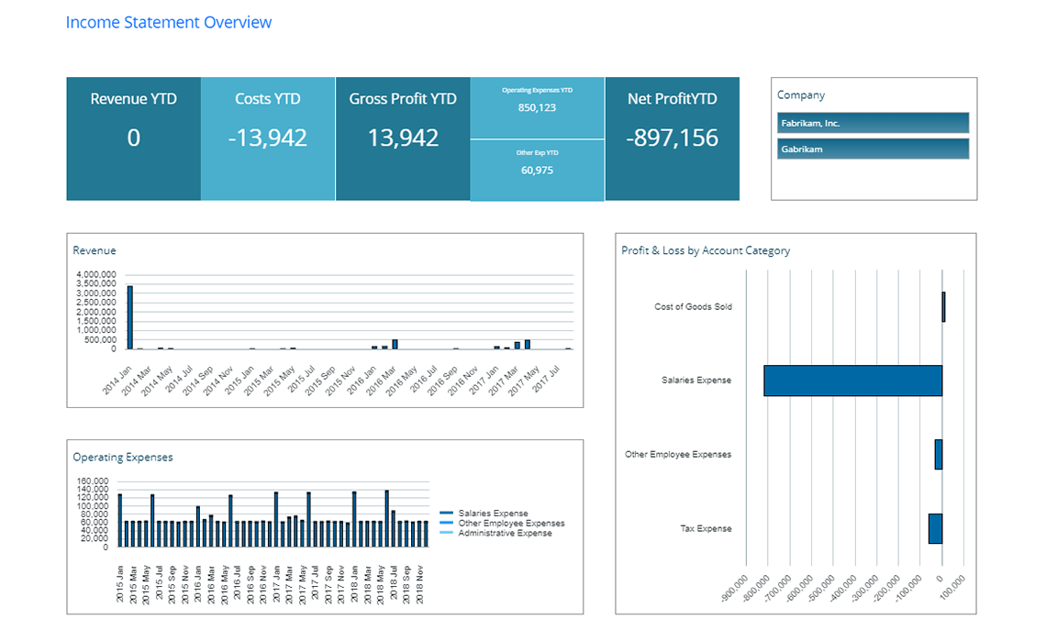
Task: Click the 850,123 operating expenses value
Action: pos(537,107)
